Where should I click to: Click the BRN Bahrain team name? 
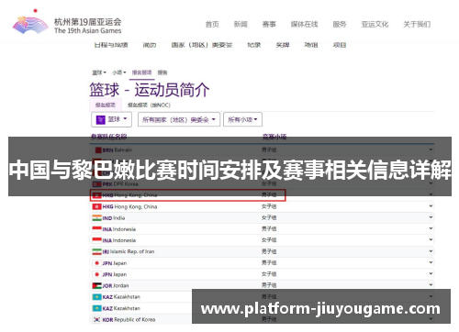click(x=118, y=150)
